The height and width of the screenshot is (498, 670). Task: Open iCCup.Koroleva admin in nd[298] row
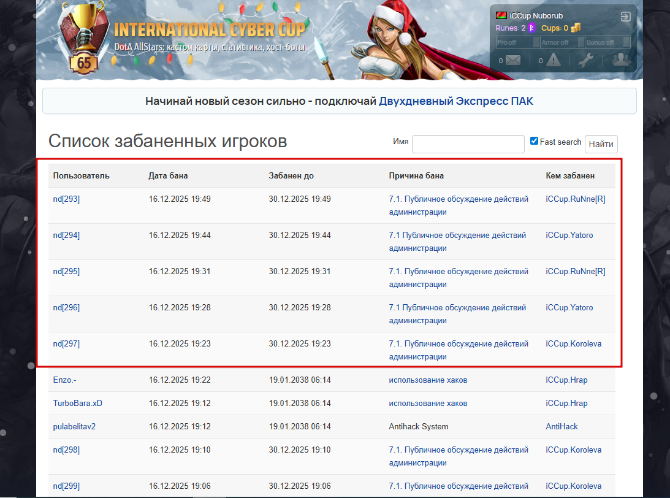(573, 450)
